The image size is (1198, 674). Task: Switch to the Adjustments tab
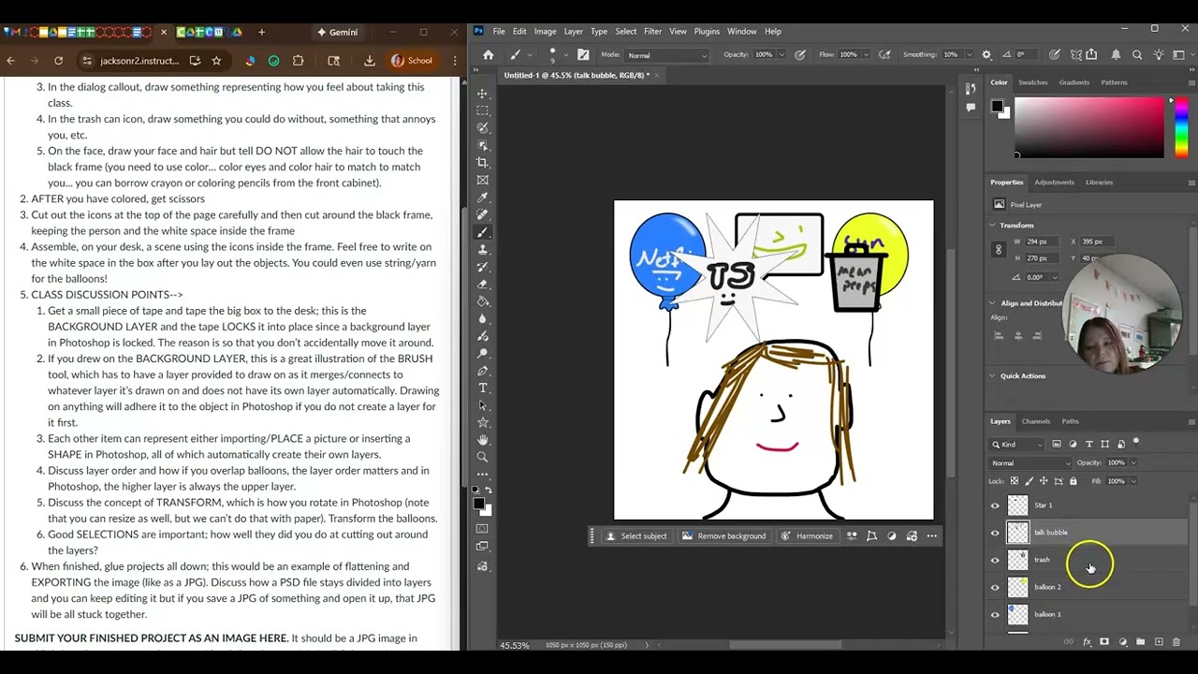[x=1054, y=183]
